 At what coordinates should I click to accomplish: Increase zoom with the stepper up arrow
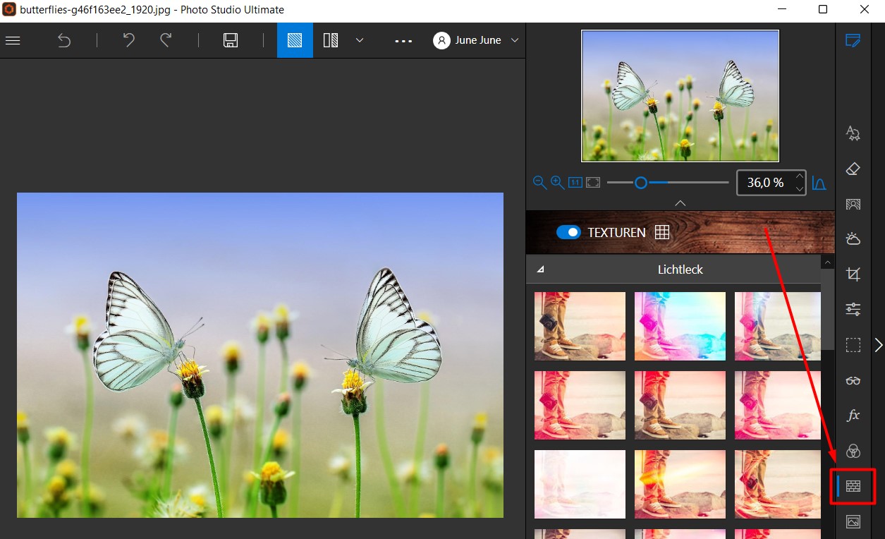pos(799,176)
